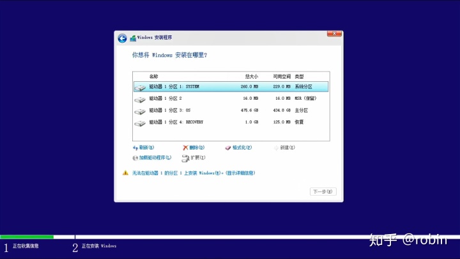The width and height of the screenshot is (460, 259).
Task: Click the 下一步(N) next button
Action: 323,191
